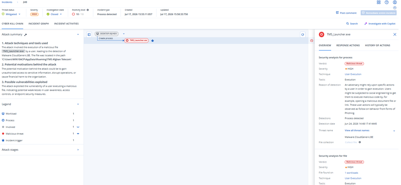Open the Overview tab in details panel
Image resolution: width=401 pixels, height=185 pixels.
tap(325, 46)
